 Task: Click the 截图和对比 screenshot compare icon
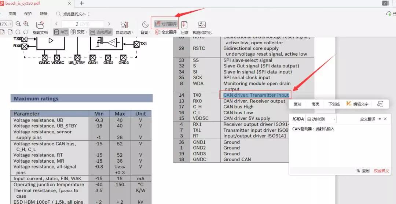(202, 25)
